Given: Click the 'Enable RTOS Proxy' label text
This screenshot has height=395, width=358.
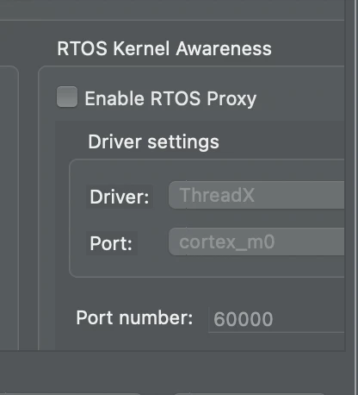Looking at the screenshot, I should click(x=170, y=98).
